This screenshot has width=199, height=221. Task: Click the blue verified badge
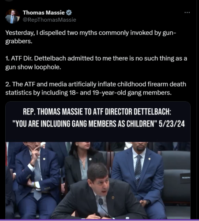[69, 13]
